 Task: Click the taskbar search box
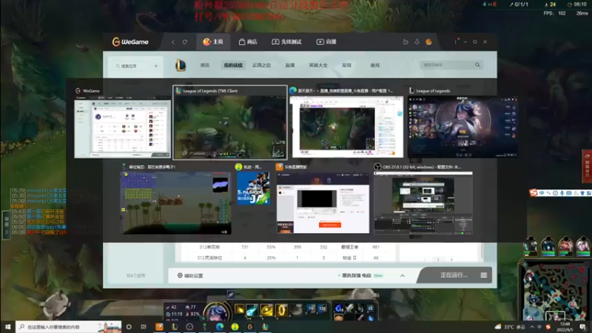(x=68, y=326)
